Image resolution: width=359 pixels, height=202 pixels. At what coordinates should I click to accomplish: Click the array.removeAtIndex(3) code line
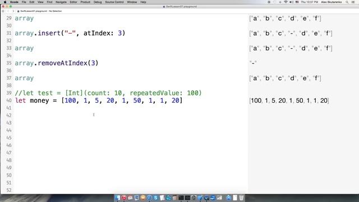coord(57,63)
